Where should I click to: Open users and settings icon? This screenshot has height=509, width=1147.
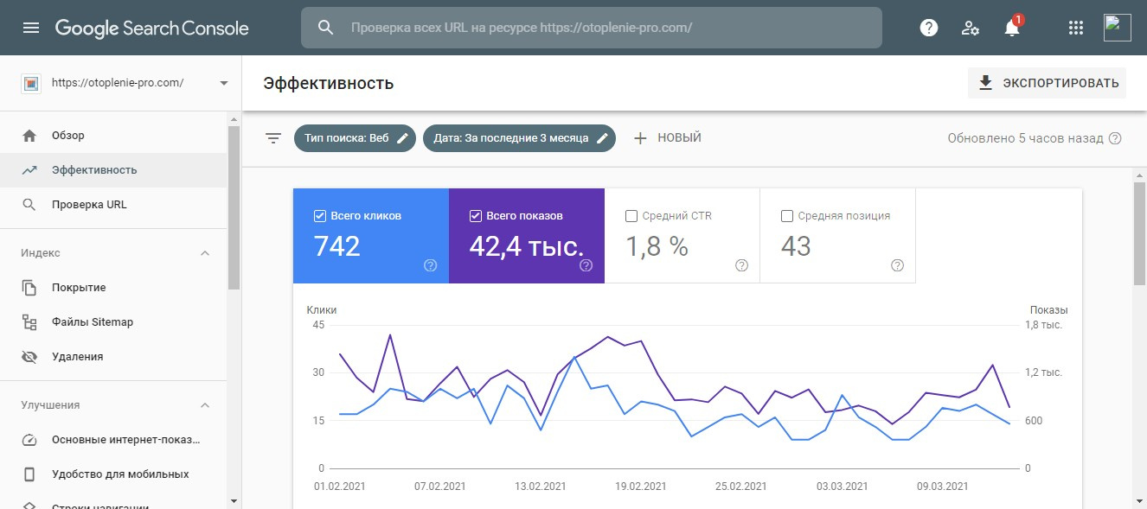point(970,28)
